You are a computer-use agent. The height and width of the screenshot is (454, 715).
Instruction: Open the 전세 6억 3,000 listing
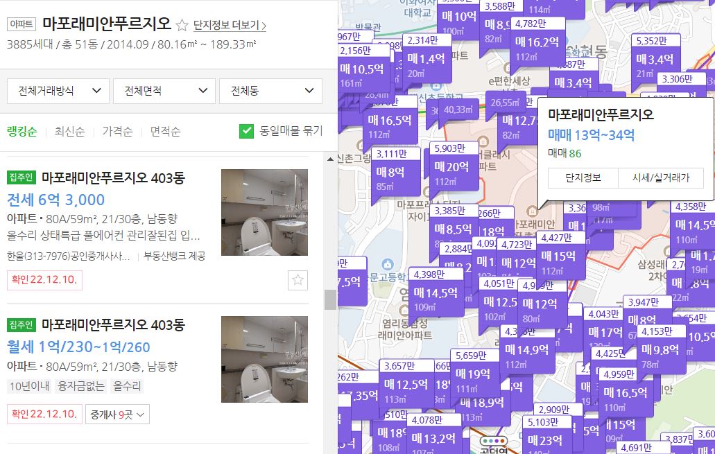tap(56, 200)
